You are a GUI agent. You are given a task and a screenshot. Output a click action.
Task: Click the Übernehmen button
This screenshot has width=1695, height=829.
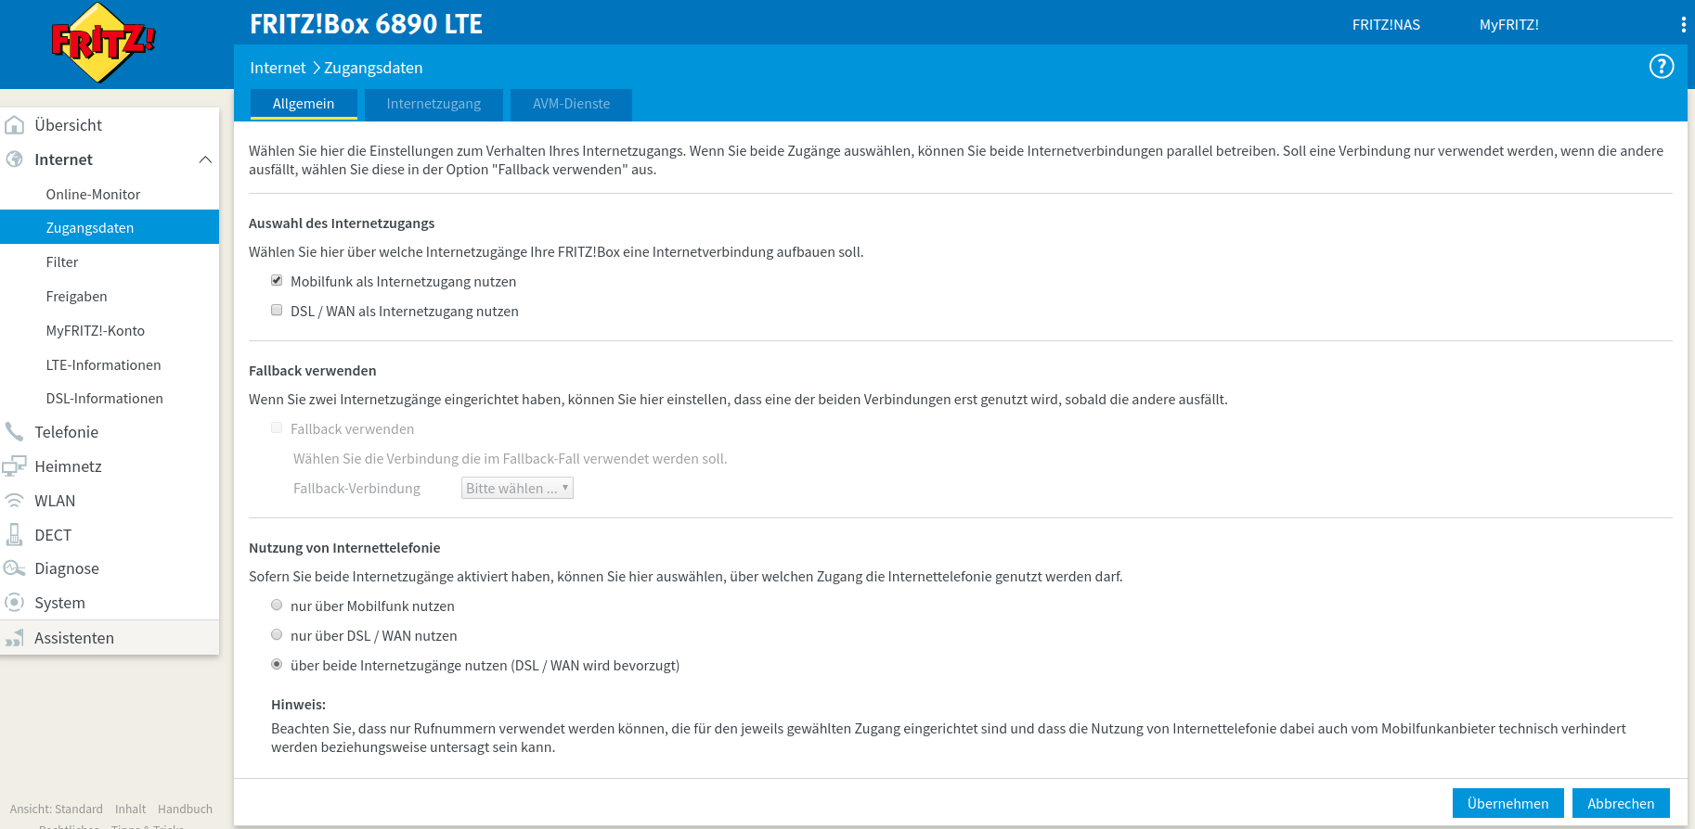click(x=1507, y=803)
